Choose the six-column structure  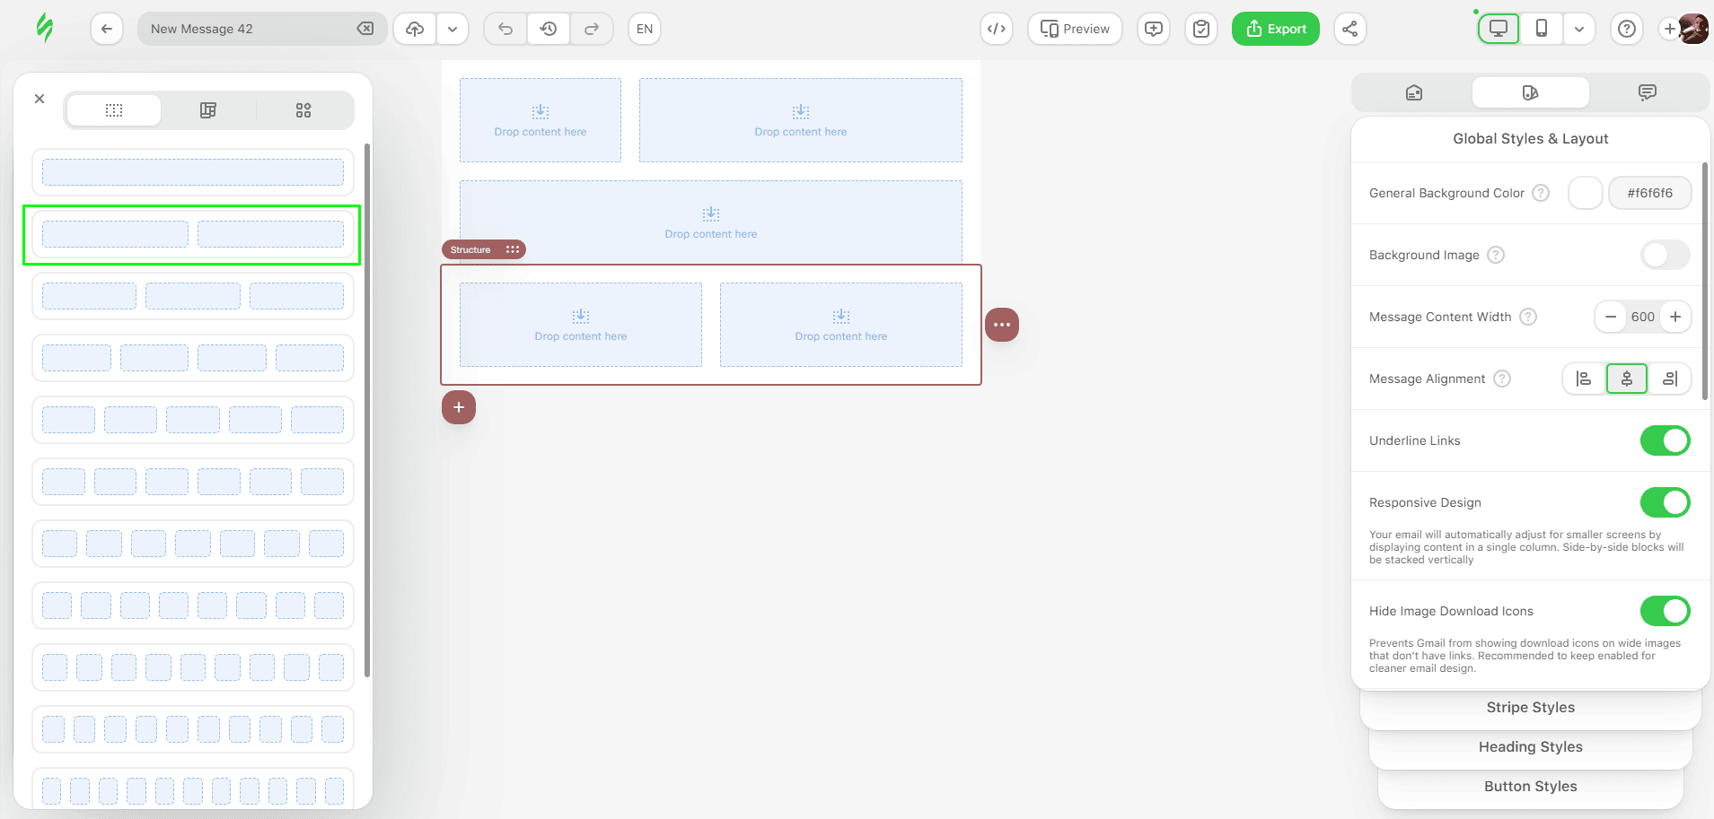click(193, 482)
